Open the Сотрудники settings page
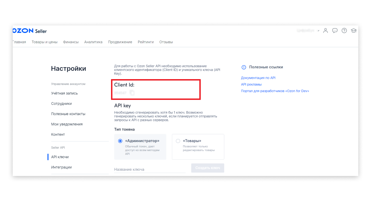Image resolution: width=371 pixels, height=197 pixels. [x=61, y=103]
